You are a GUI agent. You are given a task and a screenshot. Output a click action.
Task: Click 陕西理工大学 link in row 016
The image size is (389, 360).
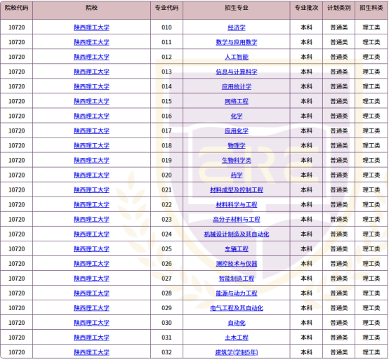(x=91, y=116)
